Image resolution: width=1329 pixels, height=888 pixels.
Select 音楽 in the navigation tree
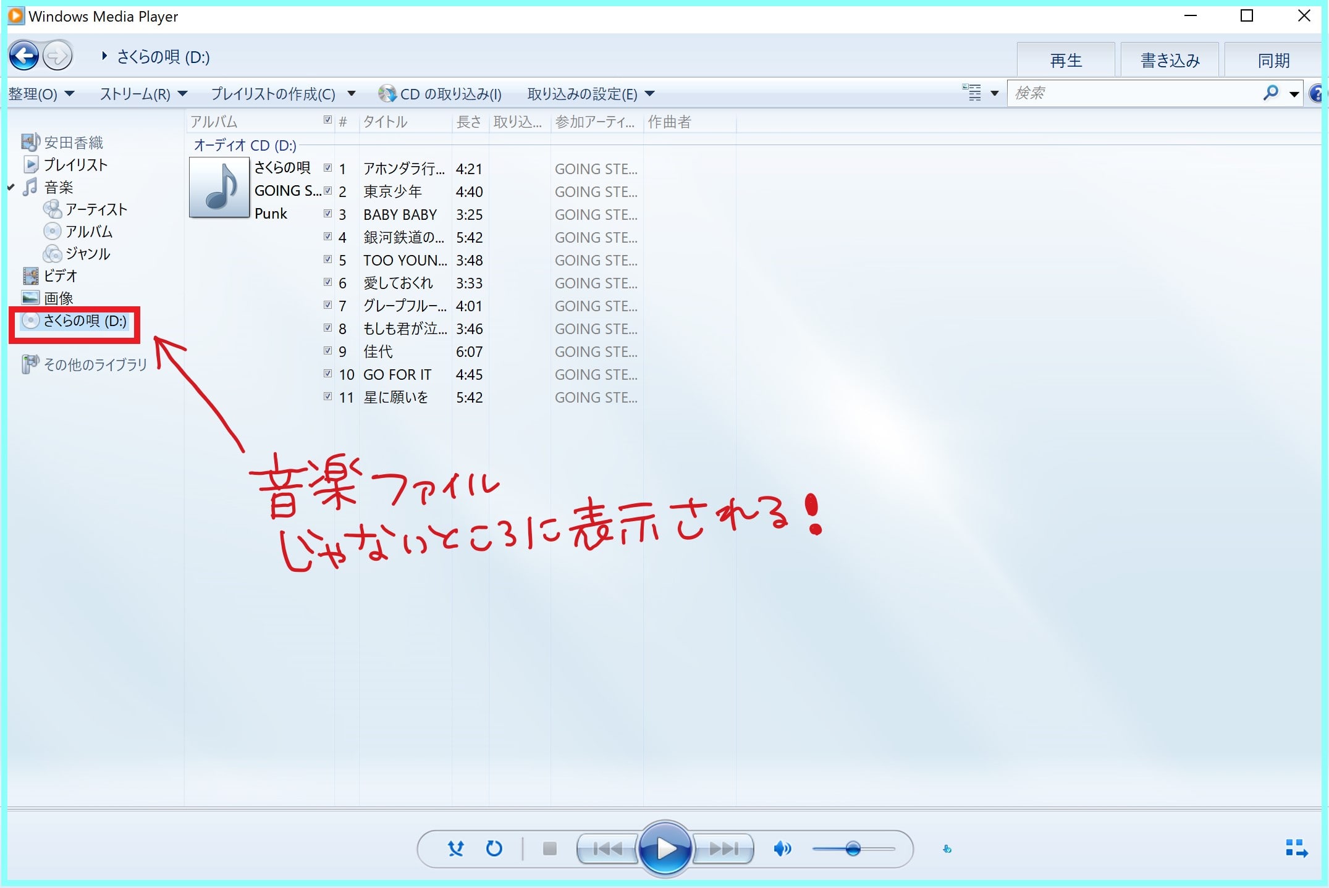tap(48, 187)
